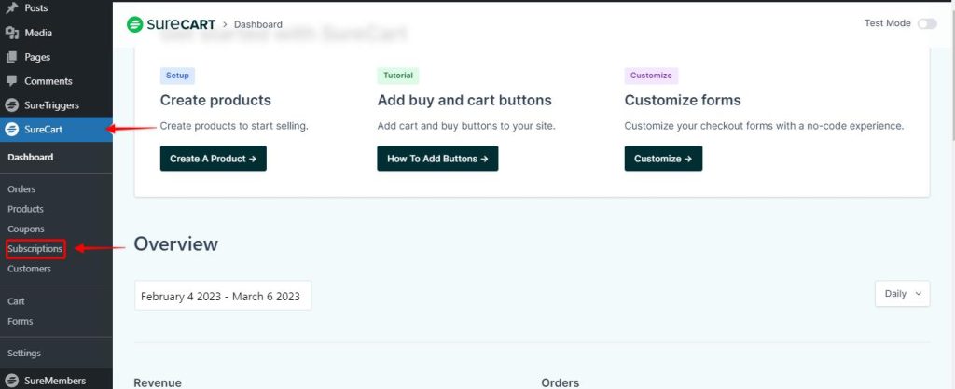
Task: Click the Pages icon in sidebar
Action: [12, 57]
